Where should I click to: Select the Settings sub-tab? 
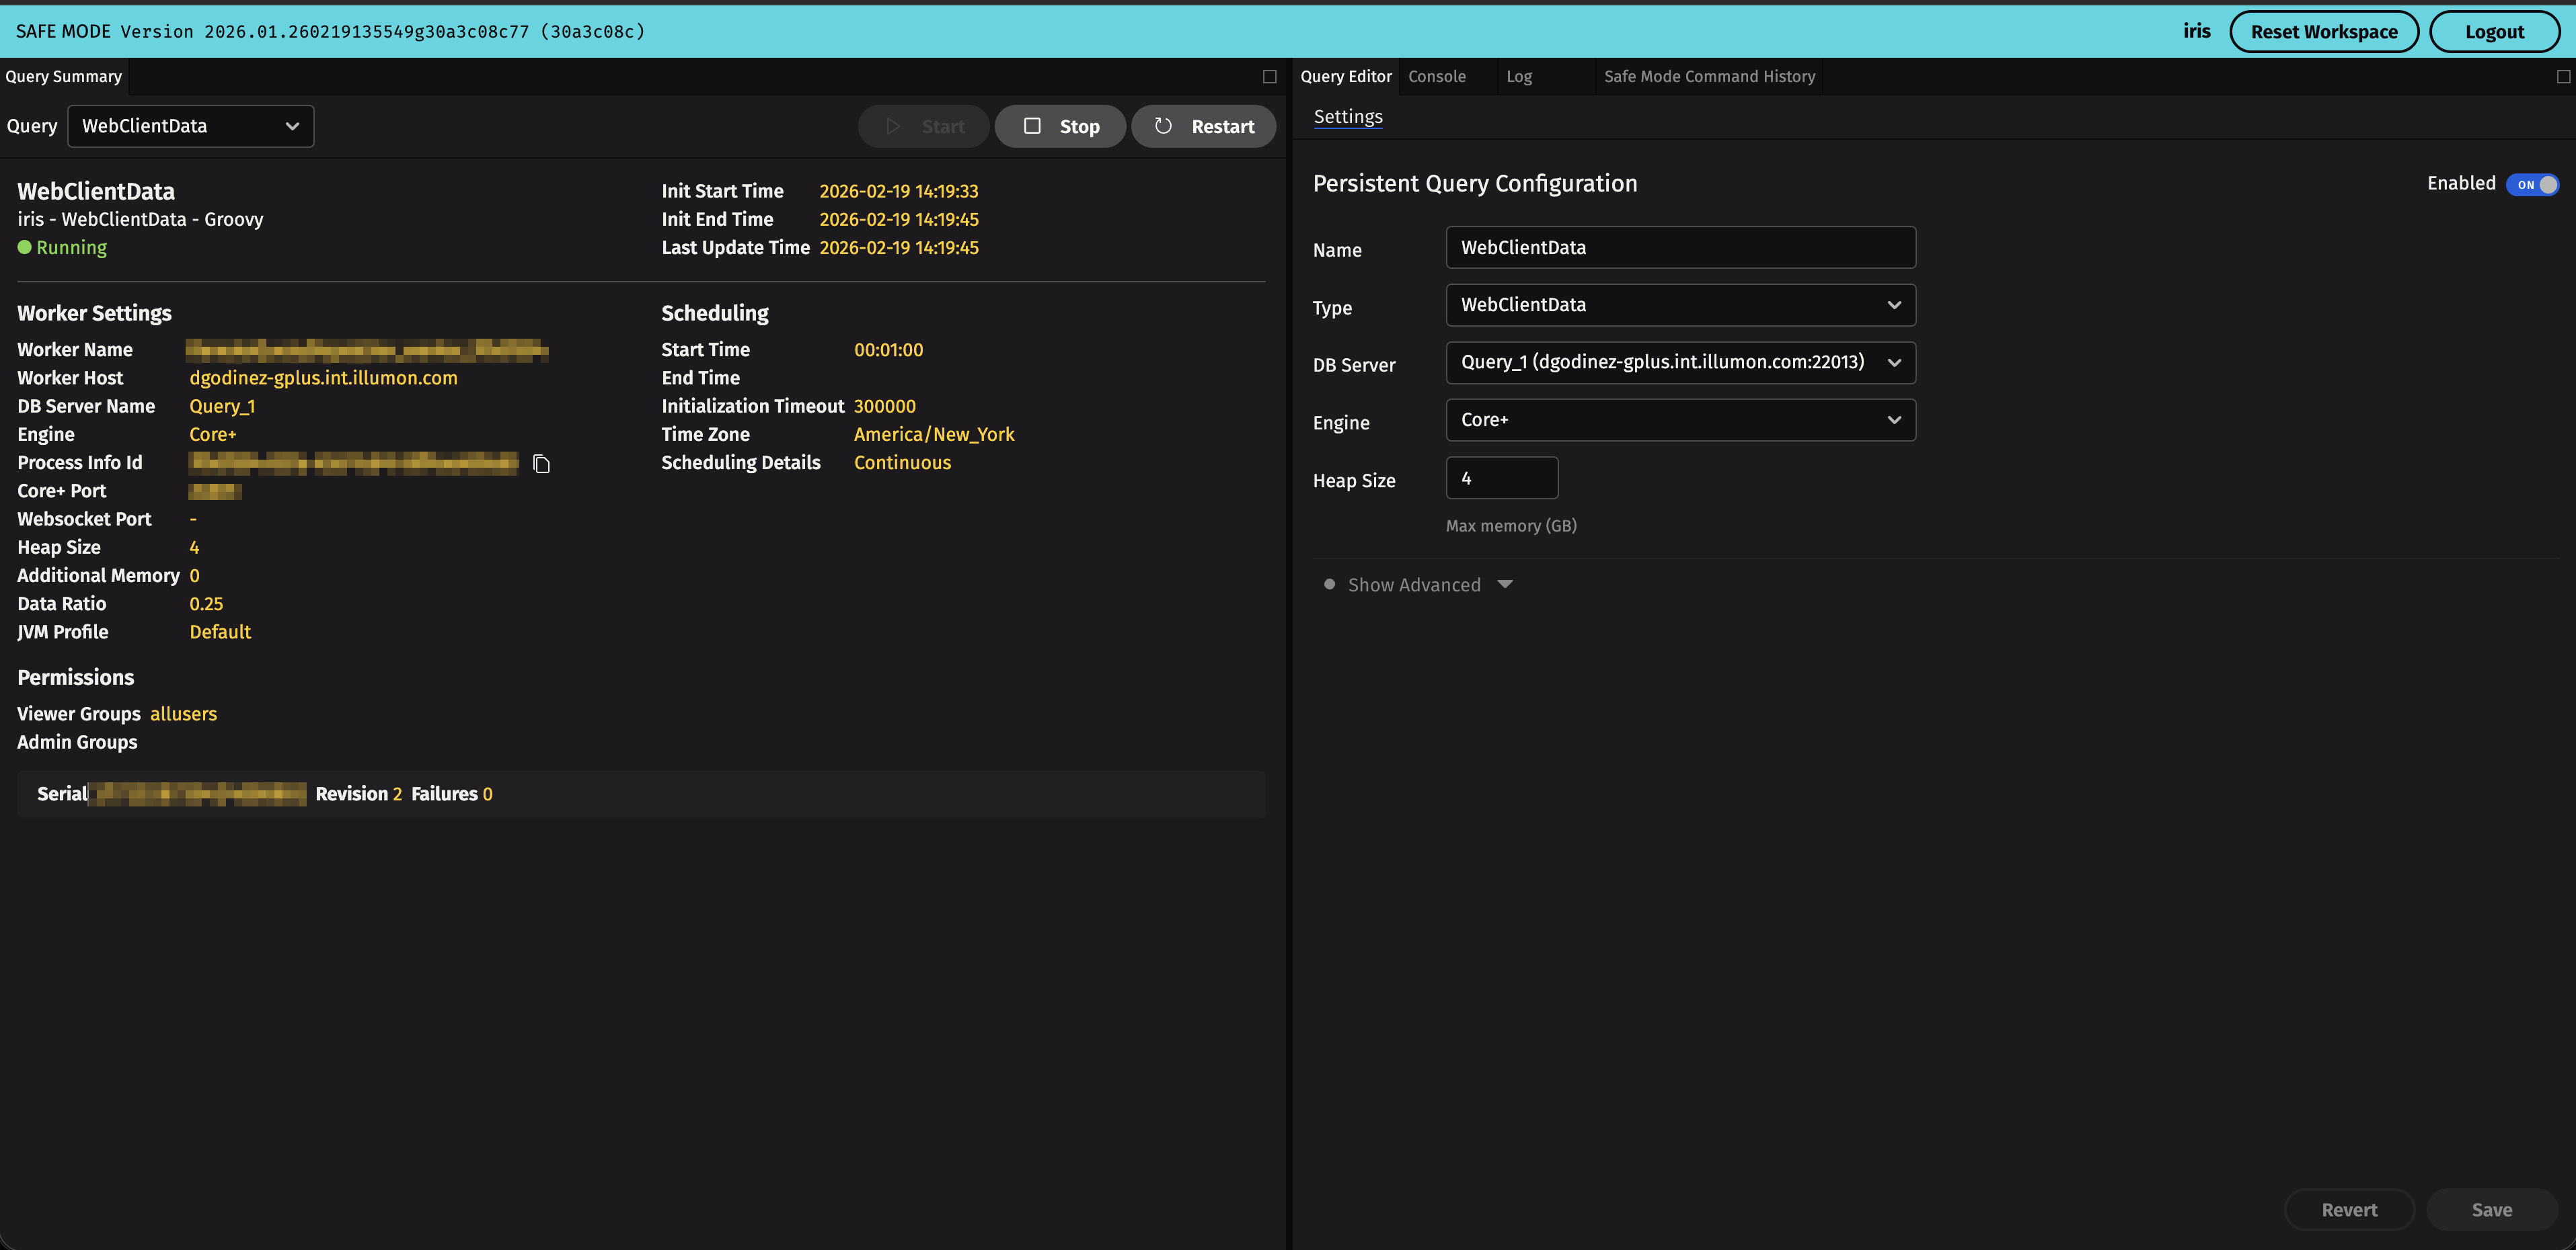(1347, 117)
